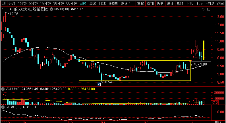Image resolution: width=226 pixels, height=123 pixels.
Task: Click the 财 financial marker on the chart
Action: tap(99, 84)
